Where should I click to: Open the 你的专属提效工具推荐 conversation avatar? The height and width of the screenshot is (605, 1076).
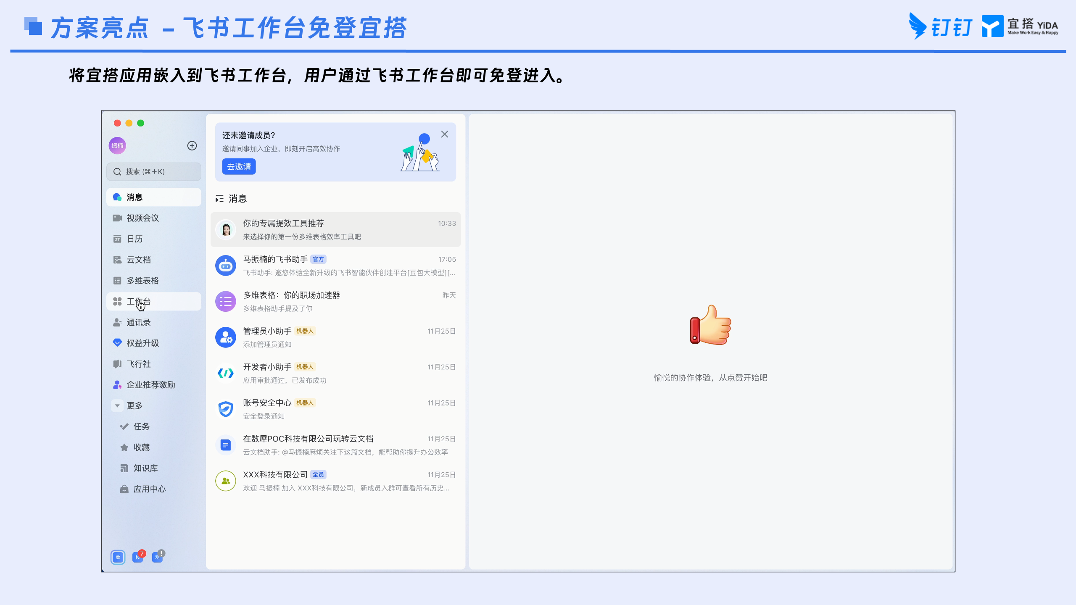click(226, 230)
